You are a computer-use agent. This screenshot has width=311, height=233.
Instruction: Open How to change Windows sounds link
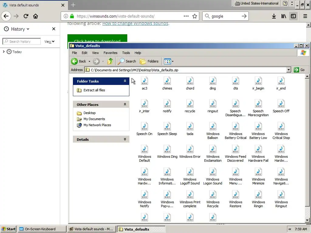(135, 24)
